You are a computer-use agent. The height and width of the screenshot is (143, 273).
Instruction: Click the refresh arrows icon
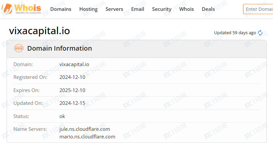tap(260, 33)
